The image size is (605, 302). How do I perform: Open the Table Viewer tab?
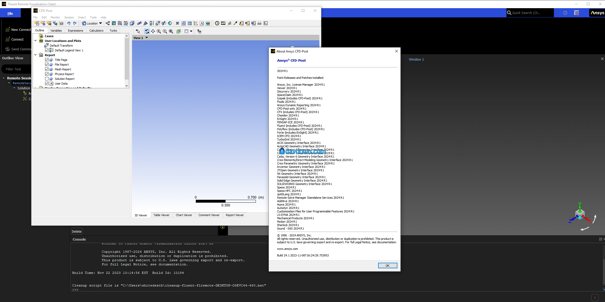[161, 215]
